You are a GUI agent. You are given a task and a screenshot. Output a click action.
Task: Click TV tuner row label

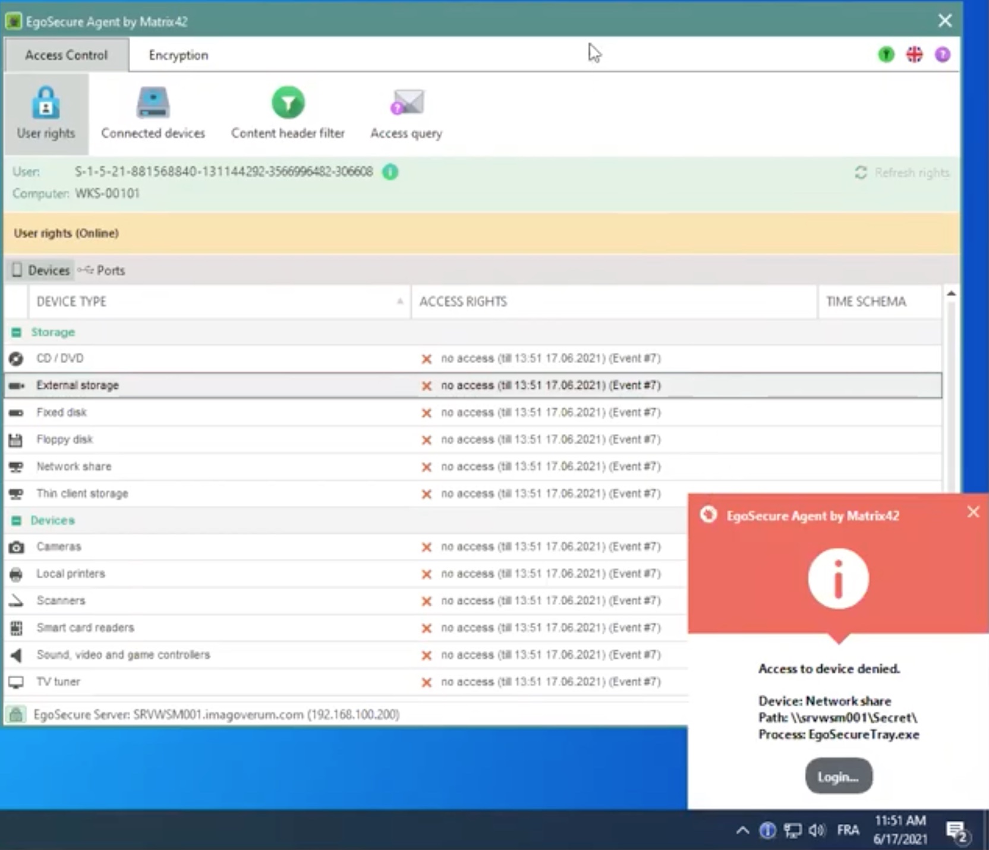[58, 682]
